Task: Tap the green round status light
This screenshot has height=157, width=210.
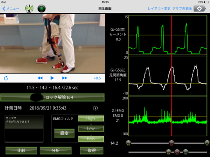Action: (x=42, y=9)
